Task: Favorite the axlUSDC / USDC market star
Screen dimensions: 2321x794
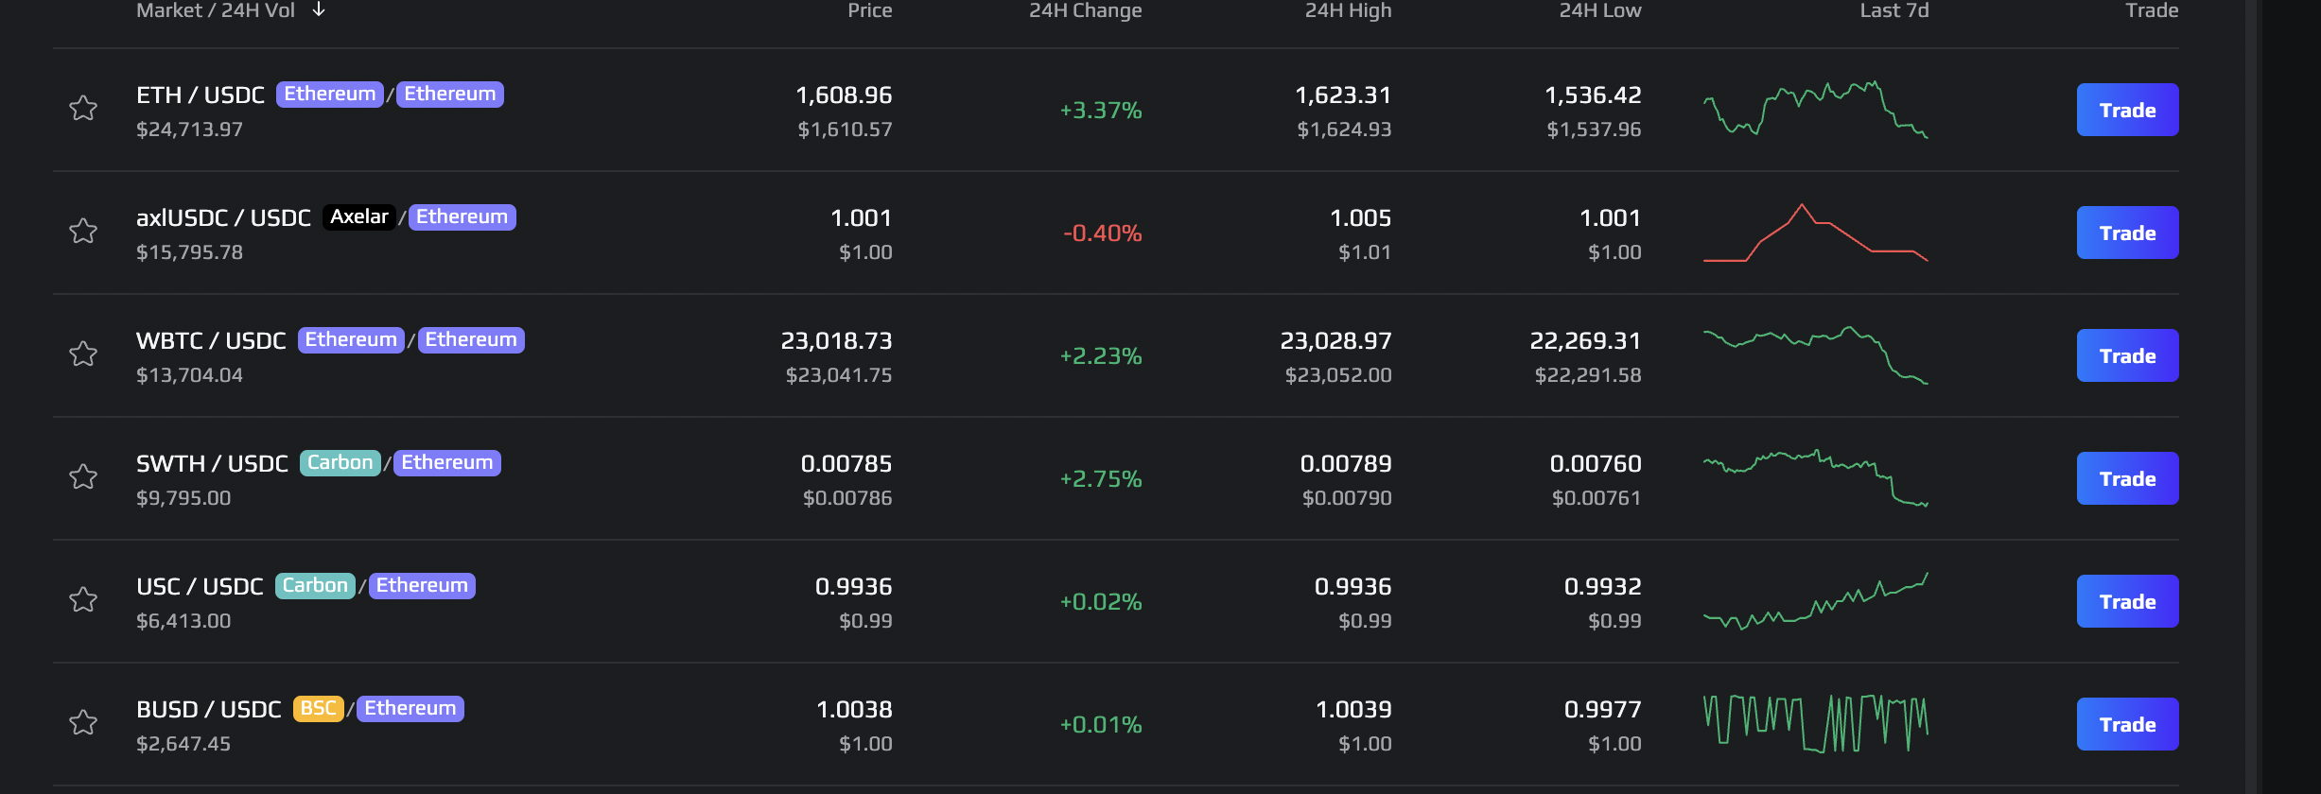Action: [x=83, y=232]
